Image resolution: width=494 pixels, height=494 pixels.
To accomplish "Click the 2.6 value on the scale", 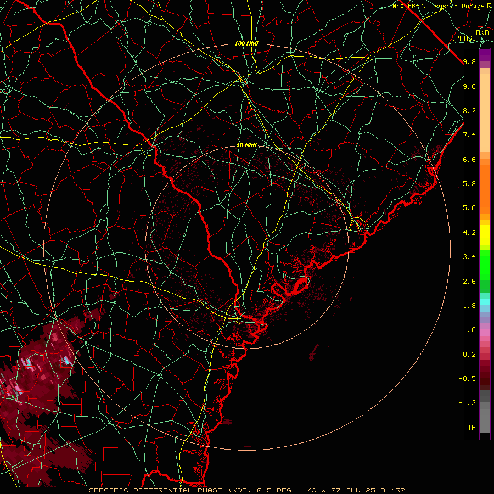I will (x=469, y=282).
